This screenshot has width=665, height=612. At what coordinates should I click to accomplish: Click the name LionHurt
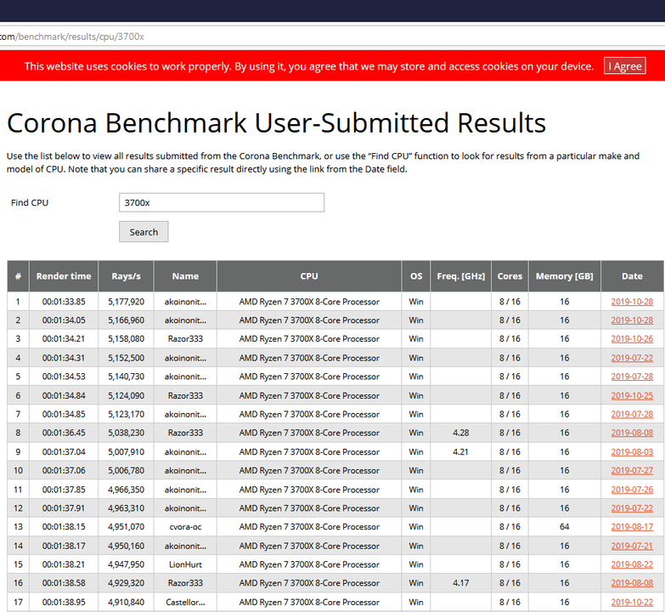pos(185,565)
